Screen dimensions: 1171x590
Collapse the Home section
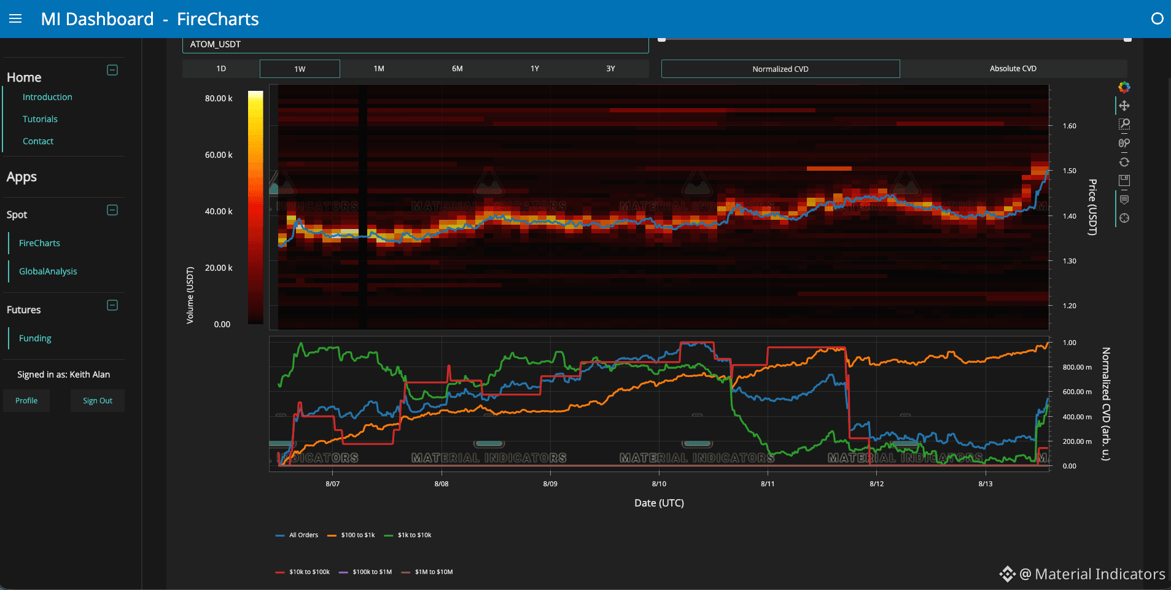[112, 70]
